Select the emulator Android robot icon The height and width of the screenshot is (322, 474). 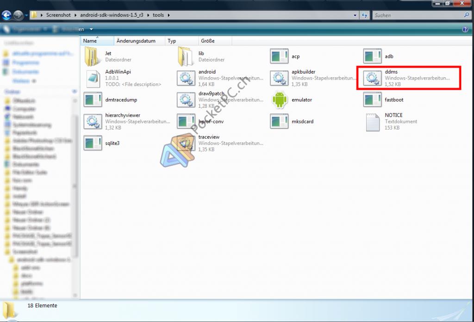click(279, 99)
